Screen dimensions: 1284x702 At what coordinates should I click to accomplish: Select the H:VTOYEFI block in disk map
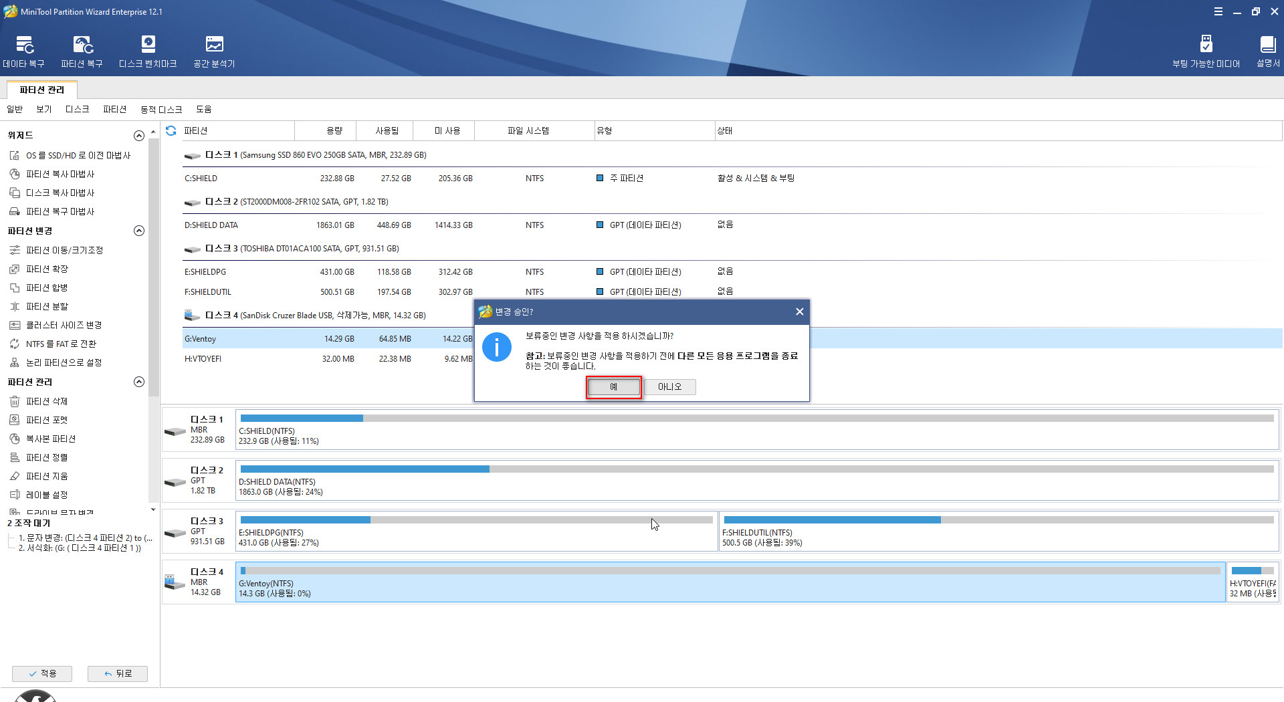click(1253, 582)
